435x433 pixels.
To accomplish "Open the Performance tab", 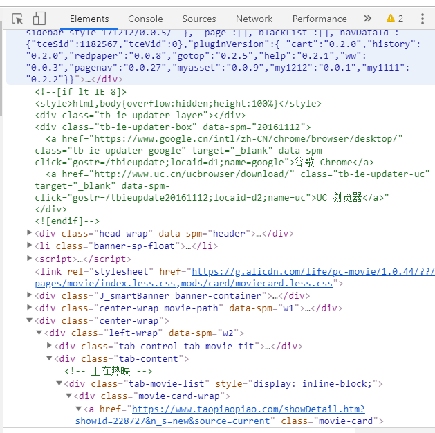I will pos(320,19).
